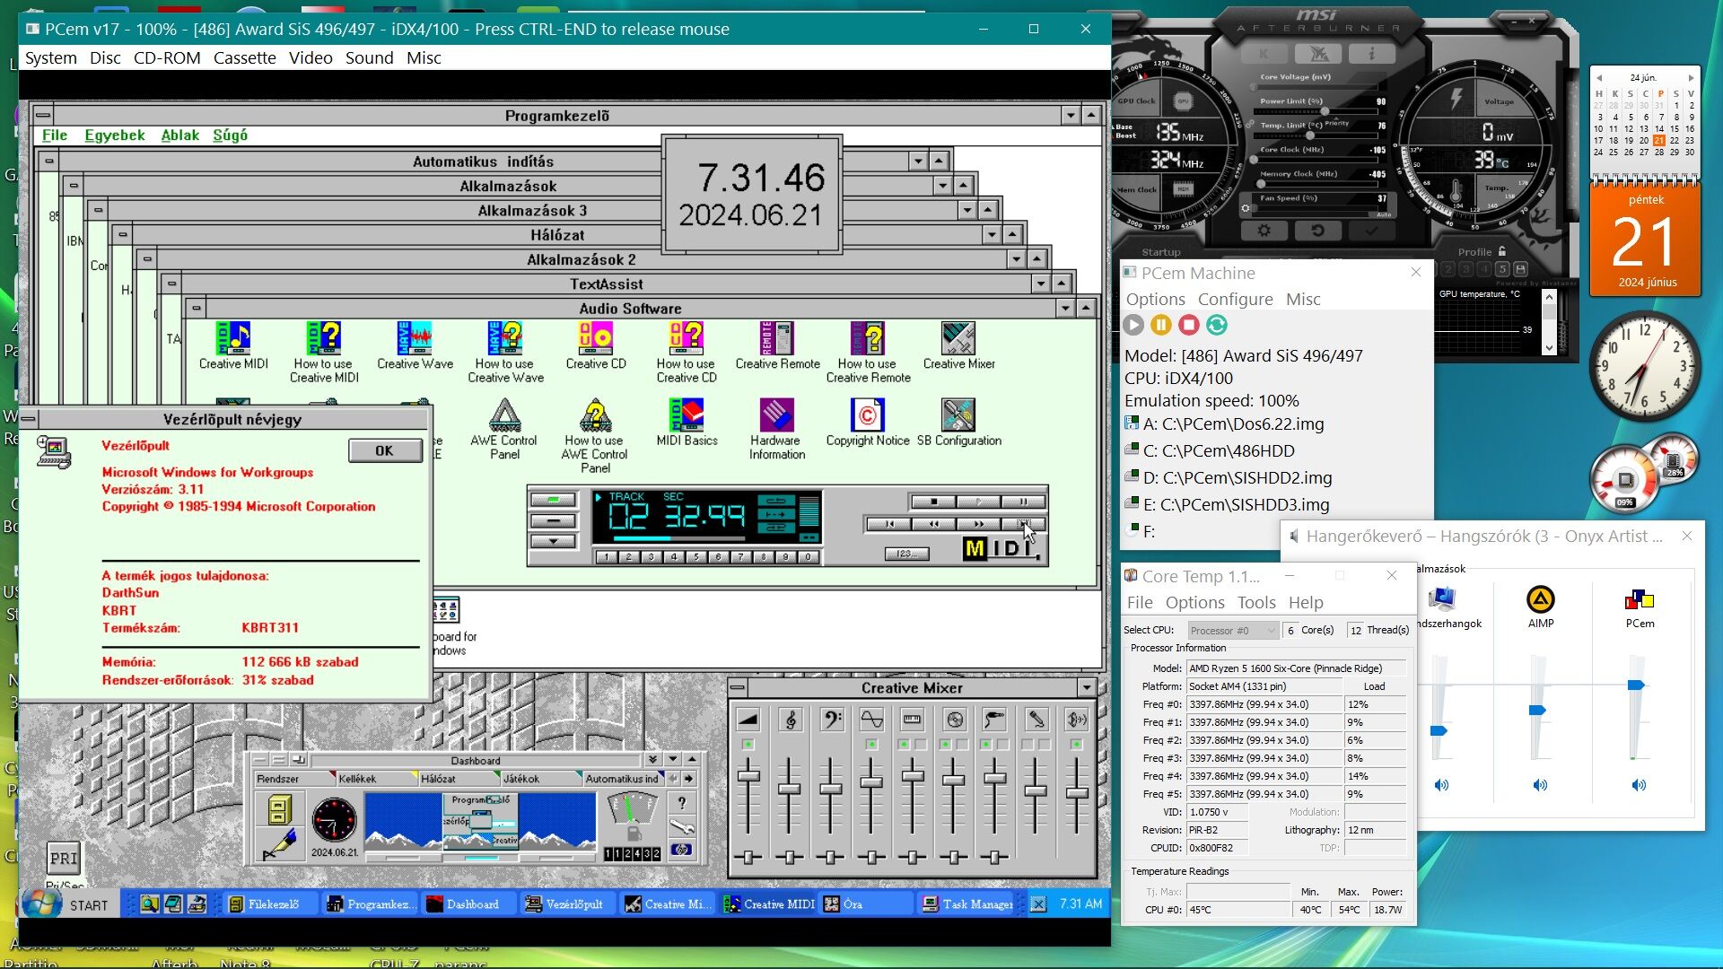
Task: Click the PC speaker icon in Creative Mixer
Action: coord(1077,720)
